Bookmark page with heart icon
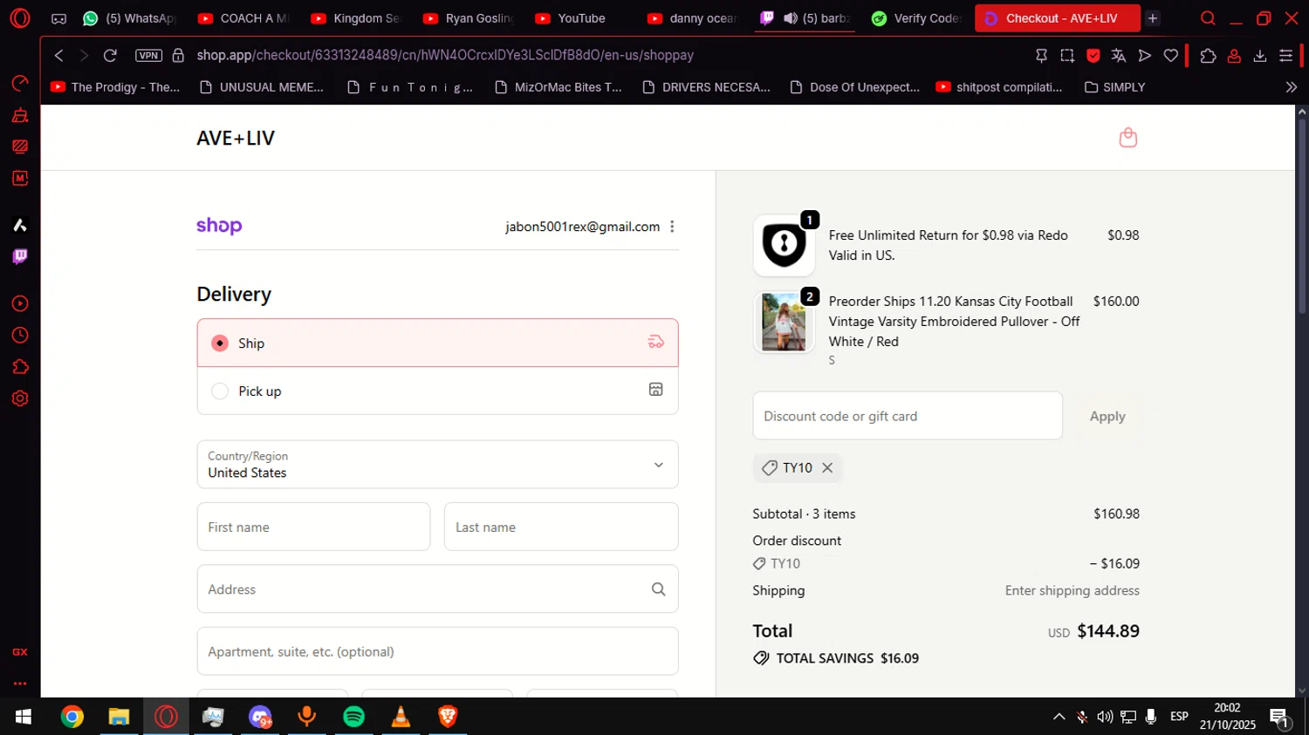 pos(1171,55)
